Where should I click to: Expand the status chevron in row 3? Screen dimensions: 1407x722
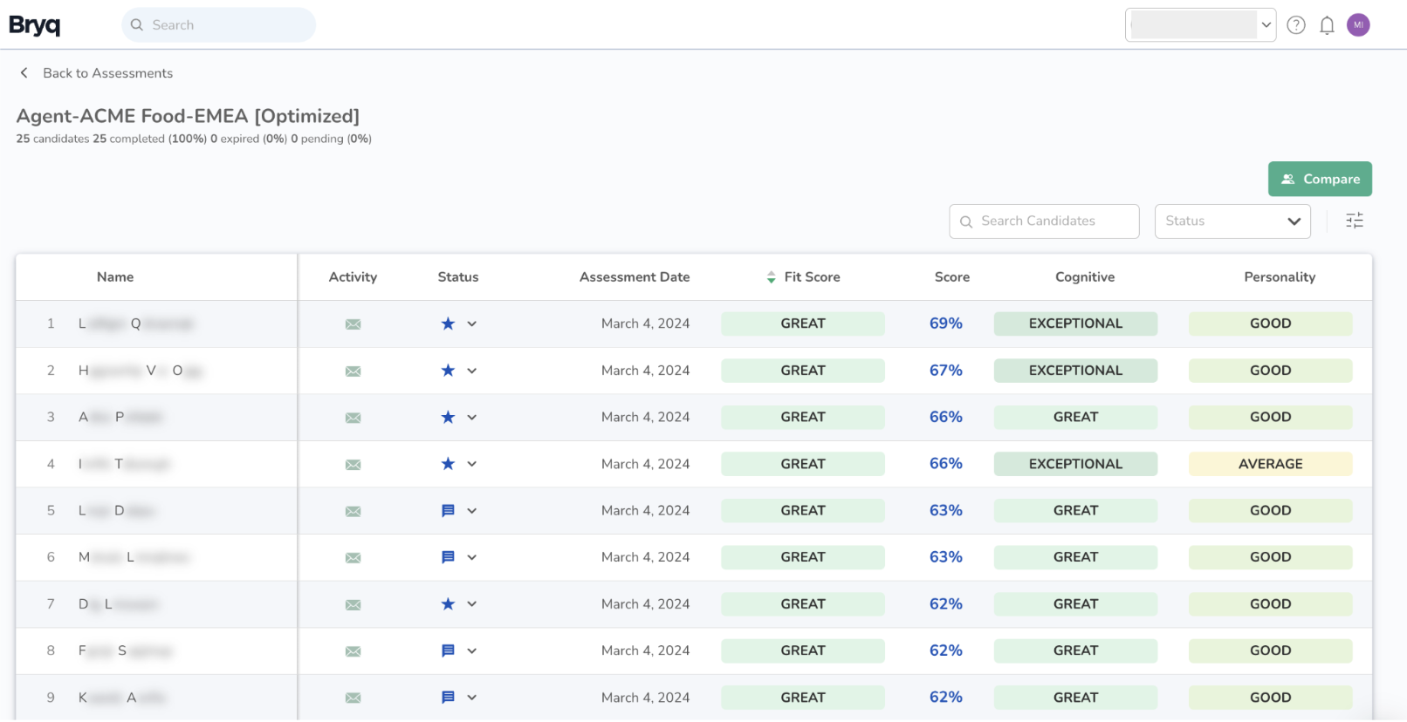coord(472,418)
